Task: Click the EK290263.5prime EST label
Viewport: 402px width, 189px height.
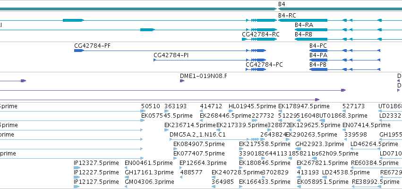Action: [311, 135]
